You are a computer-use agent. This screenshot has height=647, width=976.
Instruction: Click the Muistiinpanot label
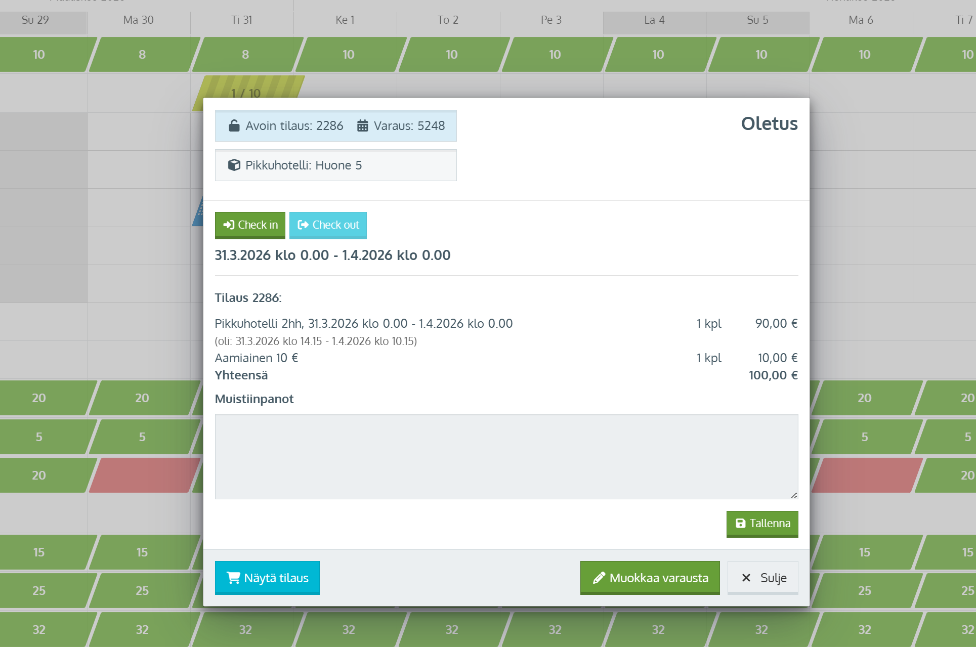[254, 399]
